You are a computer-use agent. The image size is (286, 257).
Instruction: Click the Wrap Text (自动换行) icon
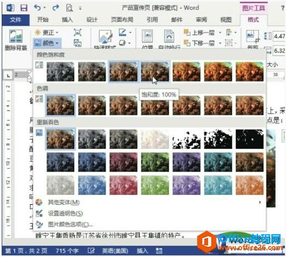tap(169, 36)
